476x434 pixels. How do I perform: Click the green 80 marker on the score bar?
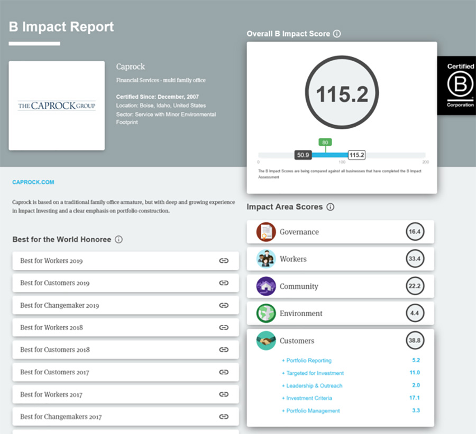[325, 142]
